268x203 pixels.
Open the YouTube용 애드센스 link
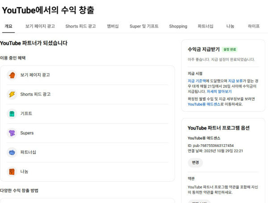[204, 104]
